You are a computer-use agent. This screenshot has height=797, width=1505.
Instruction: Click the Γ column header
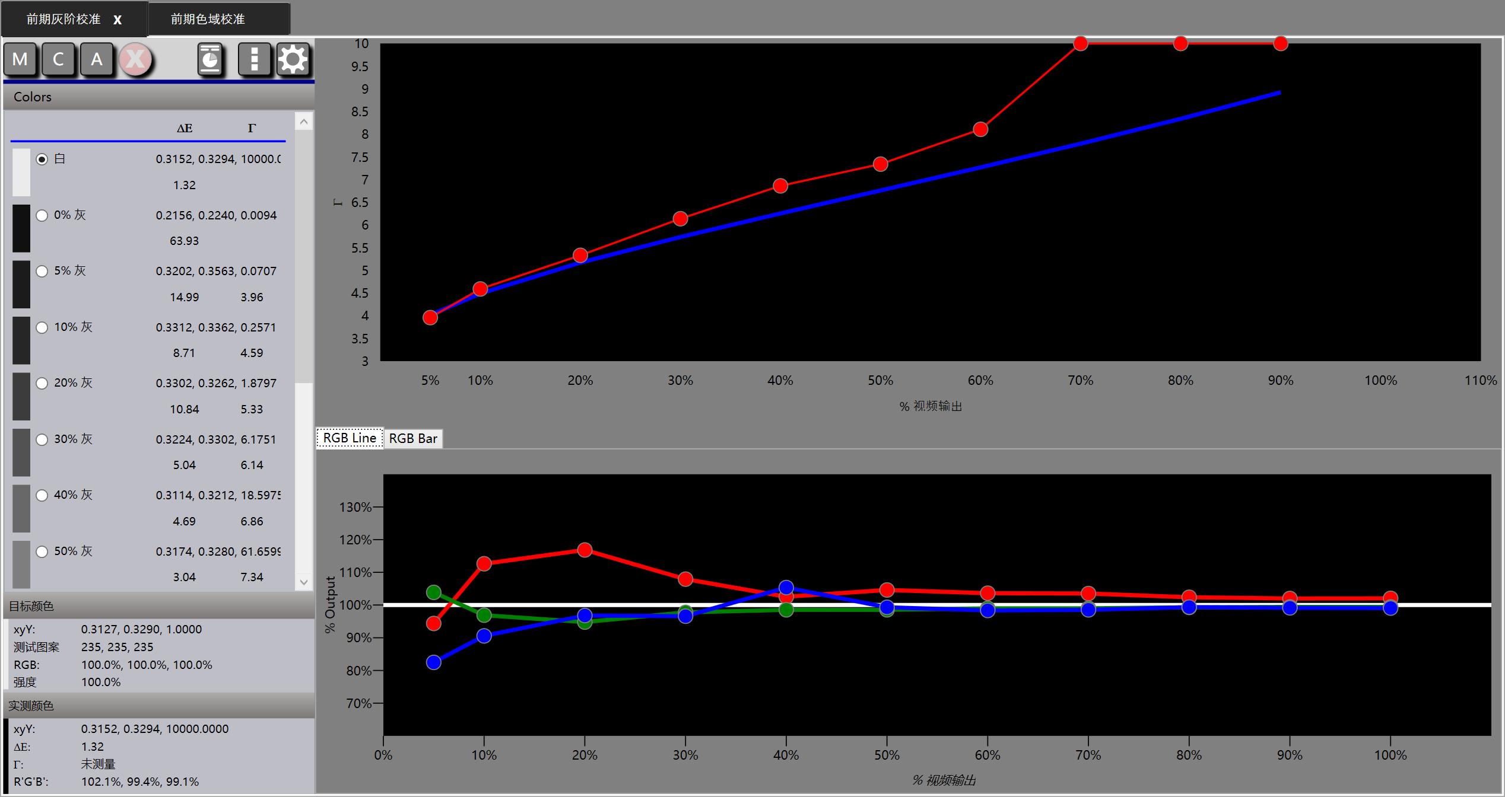pyautogui.click(x=252, y=128)
